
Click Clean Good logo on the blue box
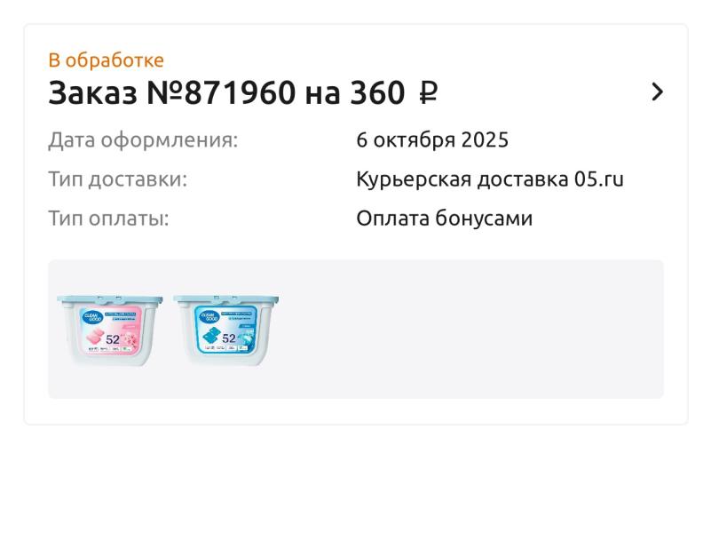coord(209,316)
